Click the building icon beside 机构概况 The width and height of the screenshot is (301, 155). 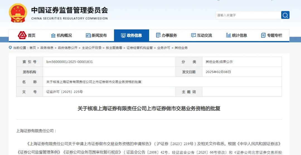tap(53, 35)
